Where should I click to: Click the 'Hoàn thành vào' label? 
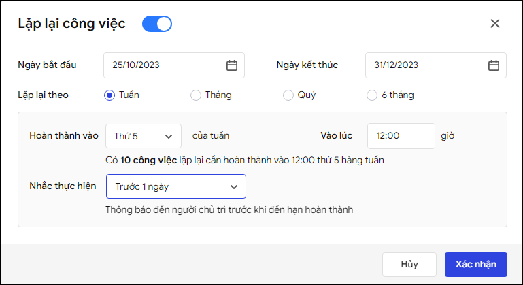pyautogui.click(x=64, y=135)
